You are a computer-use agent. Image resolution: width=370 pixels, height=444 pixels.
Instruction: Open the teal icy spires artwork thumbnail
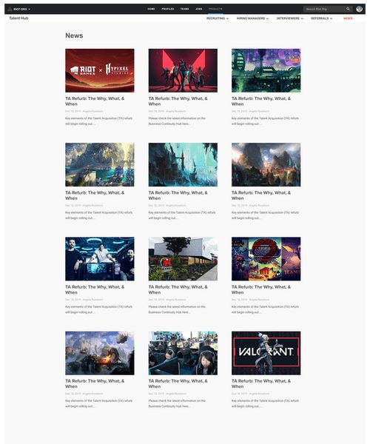[x=183, y=164]
